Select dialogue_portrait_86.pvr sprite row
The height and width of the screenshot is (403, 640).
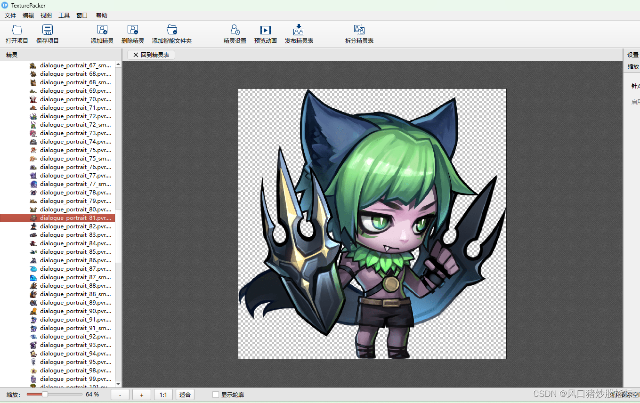click(x=57, y=260)
